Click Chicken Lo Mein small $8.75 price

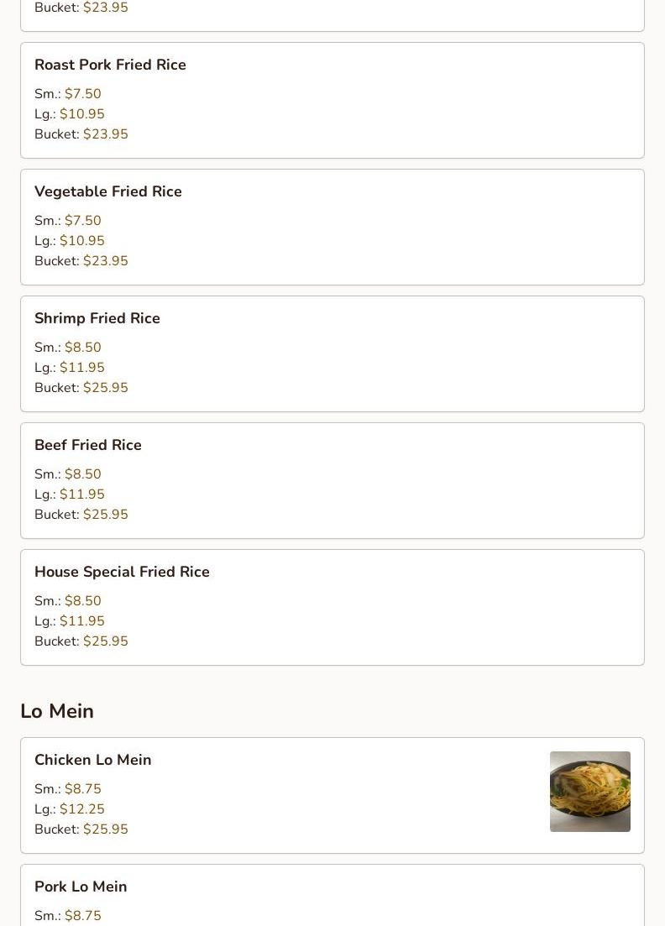pyautogui.click(x=82, y=788)
